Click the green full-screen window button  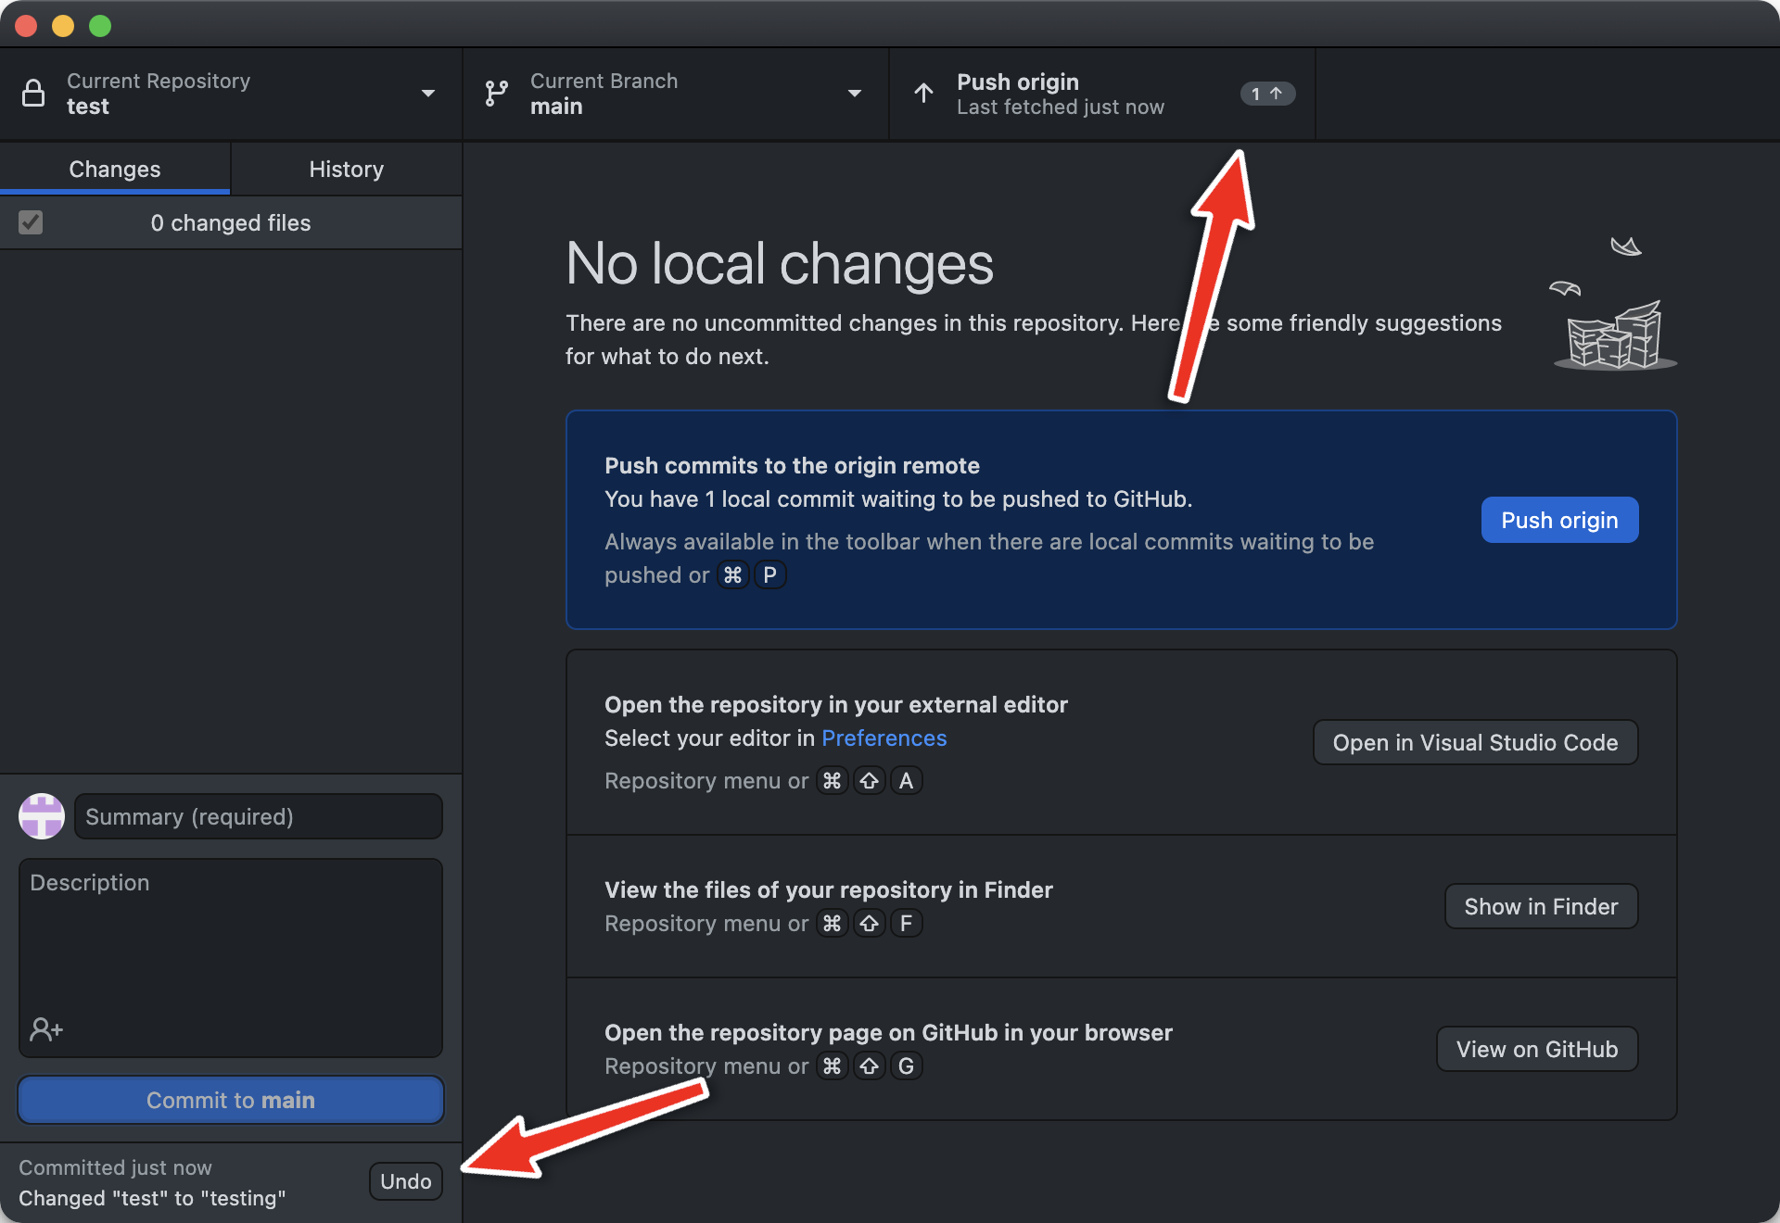pyautogui.click(x=100, y=26)
